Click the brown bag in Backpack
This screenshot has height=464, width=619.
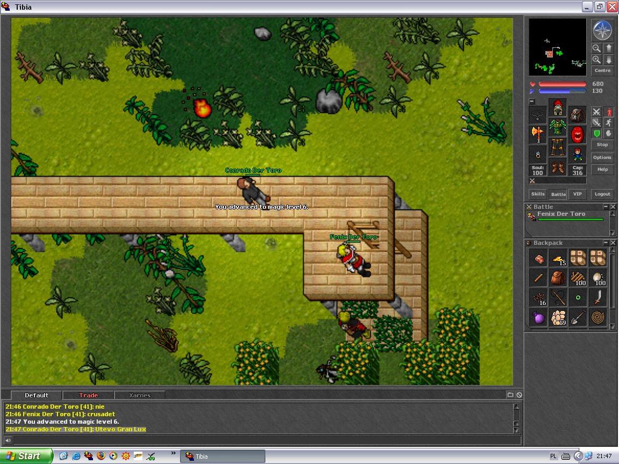point(558,278)
